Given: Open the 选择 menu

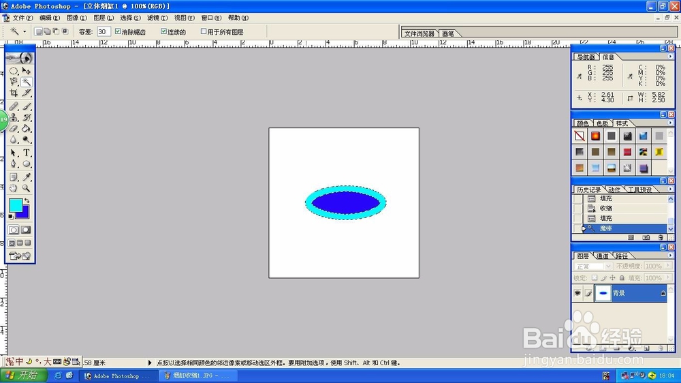Looking at the screenshot, I should 130,18.
